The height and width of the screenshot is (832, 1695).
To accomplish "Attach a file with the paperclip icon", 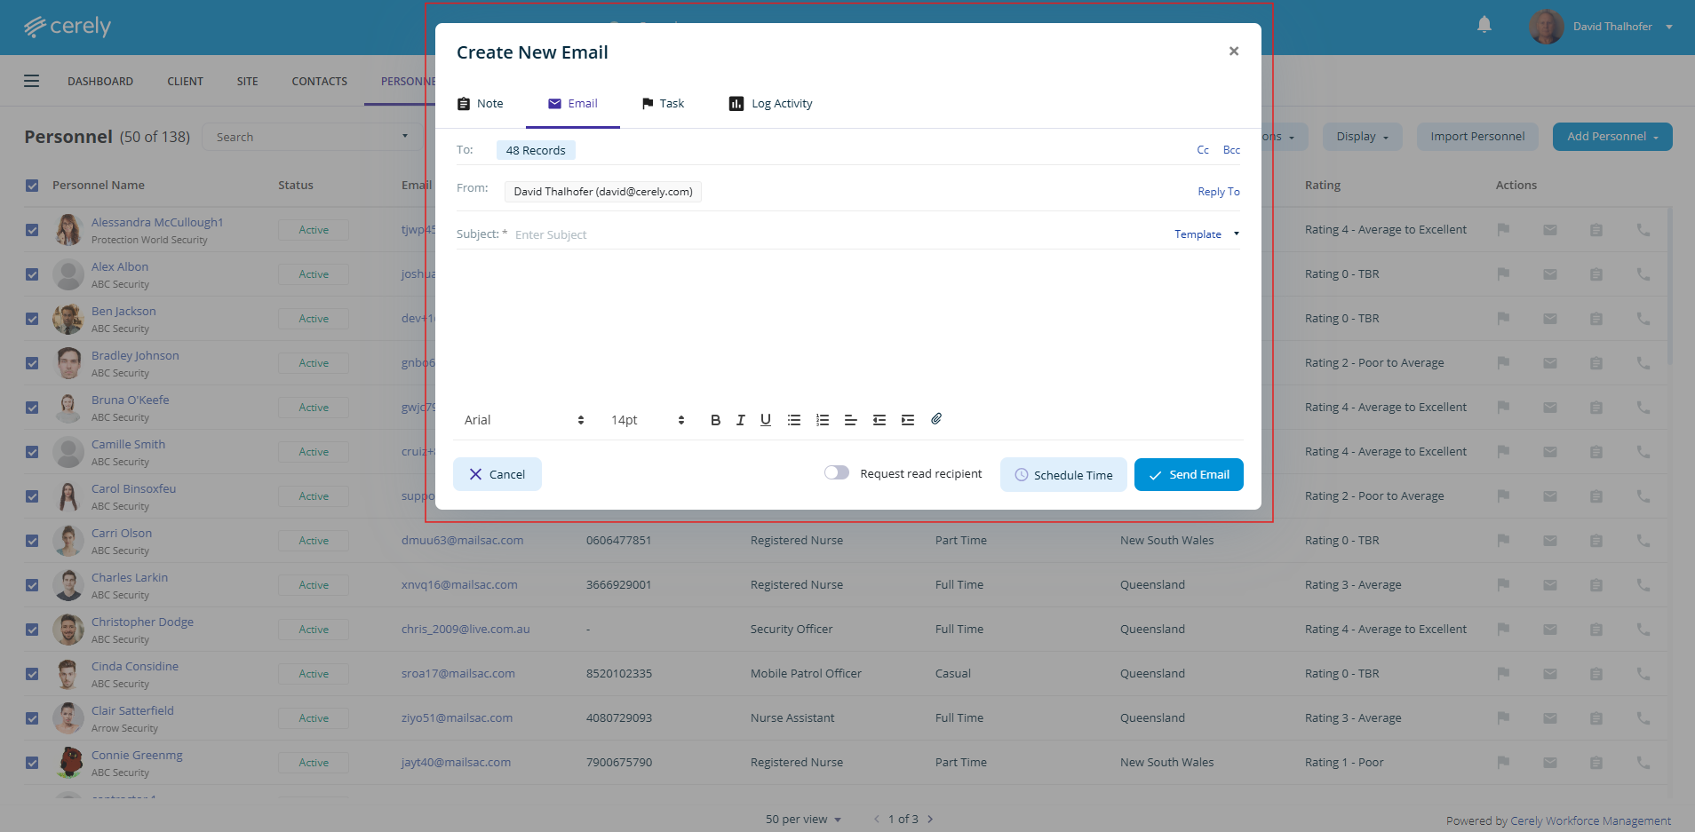I will coord(936,419).
